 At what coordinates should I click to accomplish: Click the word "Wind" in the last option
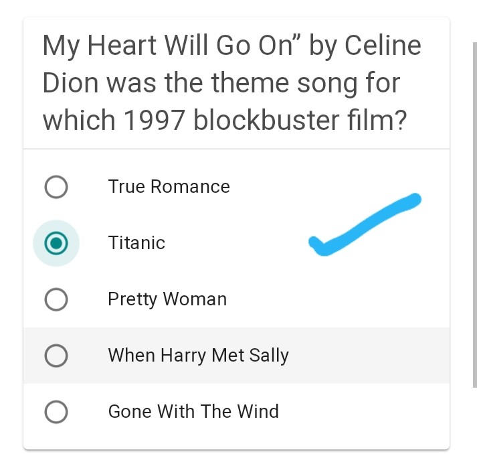258,412
